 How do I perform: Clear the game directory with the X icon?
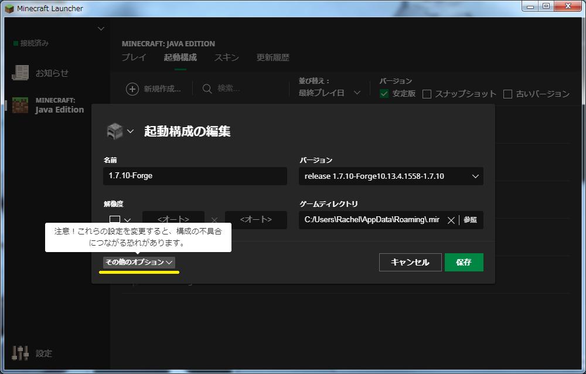451,220
